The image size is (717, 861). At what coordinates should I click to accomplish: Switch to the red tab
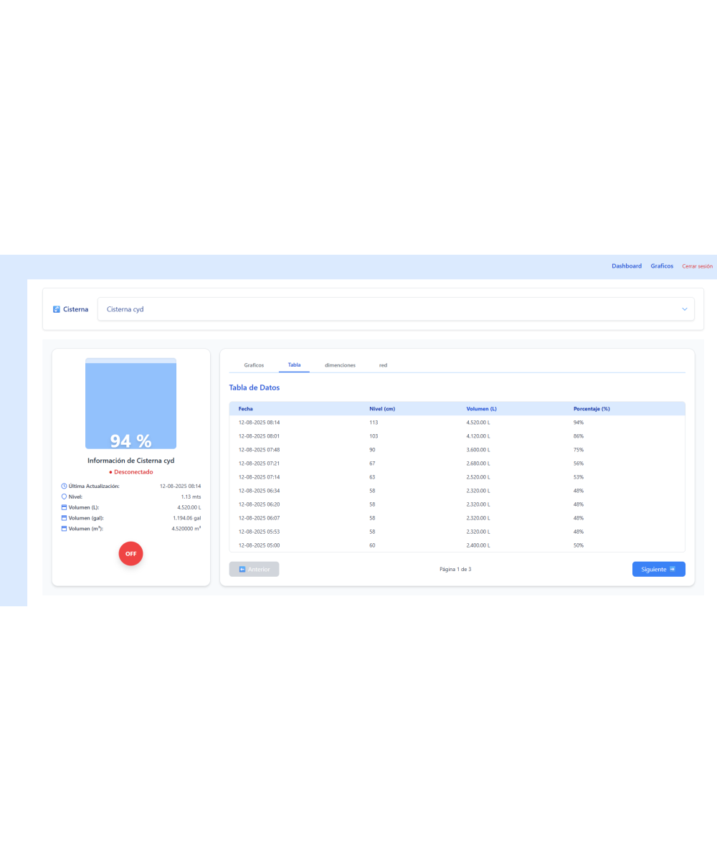coord(384,365)
